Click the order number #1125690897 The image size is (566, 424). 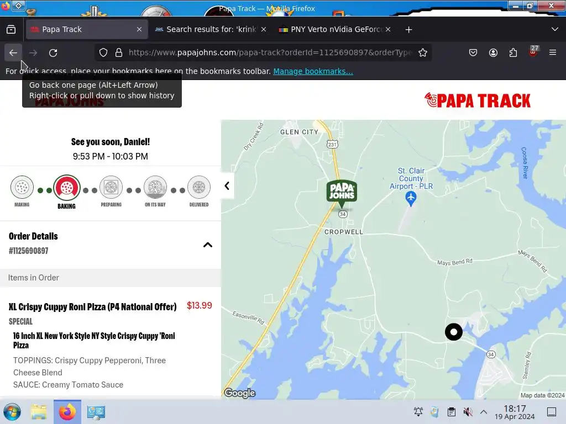(29, 251)
